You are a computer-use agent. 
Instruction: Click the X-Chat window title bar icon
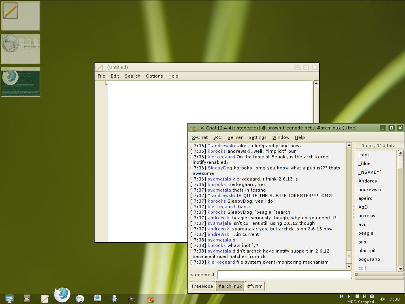[193, 128]
